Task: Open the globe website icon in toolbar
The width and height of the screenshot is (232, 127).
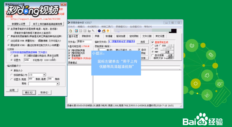Action: pyautogui.click(x=99, y=31)
